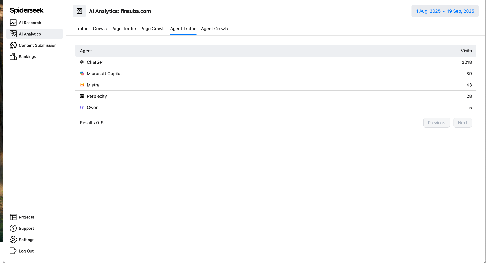The image size is (486, 263).
Task: Open the Settings label in the sidebar
Action: (x=27, y=240)
